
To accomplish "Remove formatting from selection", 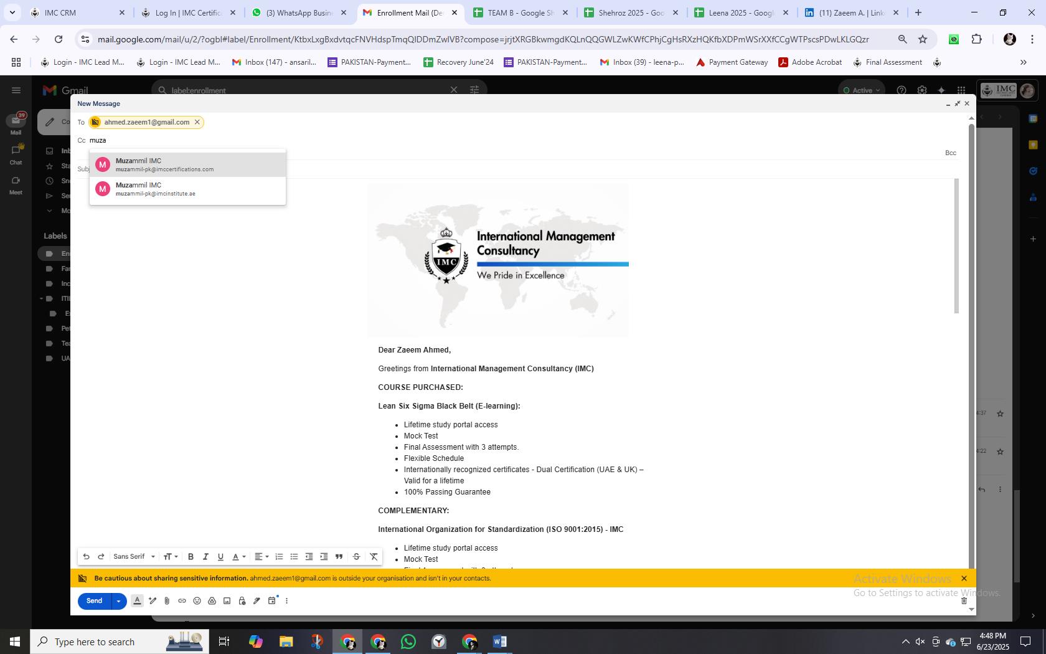I will click(x=374, y=557).
